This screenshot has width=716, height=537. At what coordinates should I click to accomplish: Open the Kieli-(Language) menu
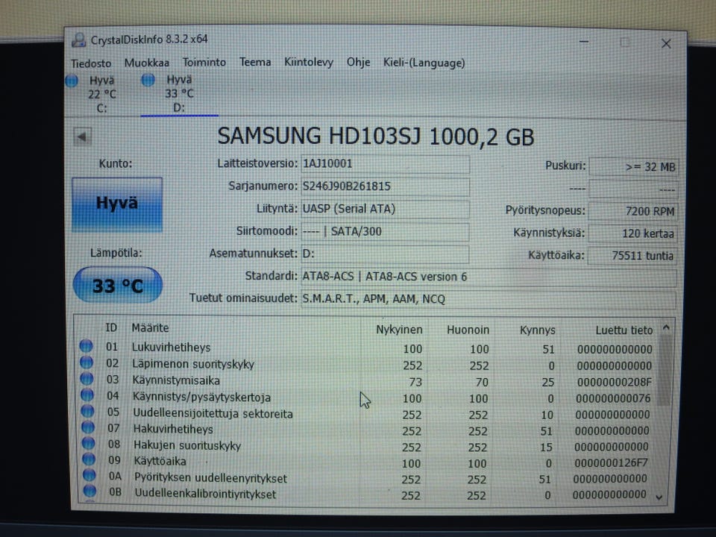[x=424, y=62]
